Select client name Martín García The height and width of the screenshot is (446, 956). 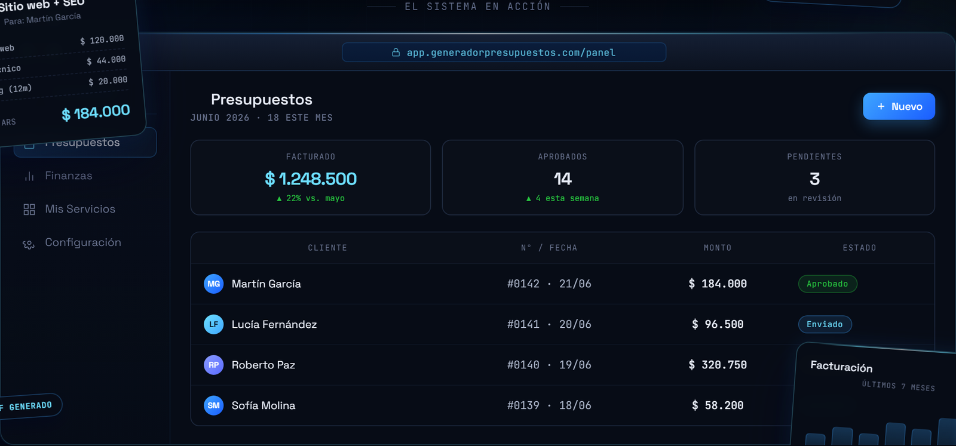tap(266, 284)
